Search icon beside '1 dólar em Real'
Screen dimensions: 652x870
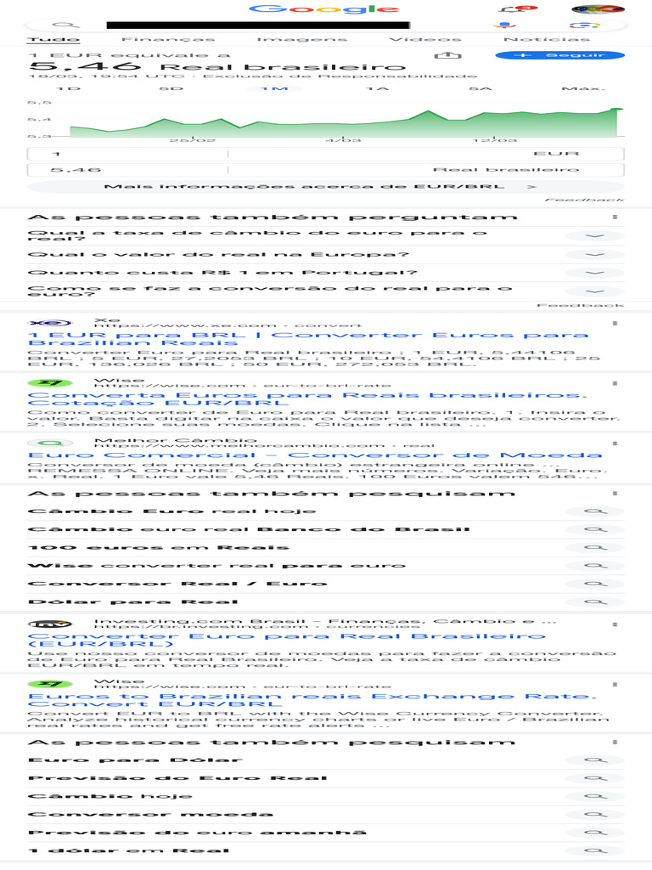pyautogui.click(x=595, y=850)
